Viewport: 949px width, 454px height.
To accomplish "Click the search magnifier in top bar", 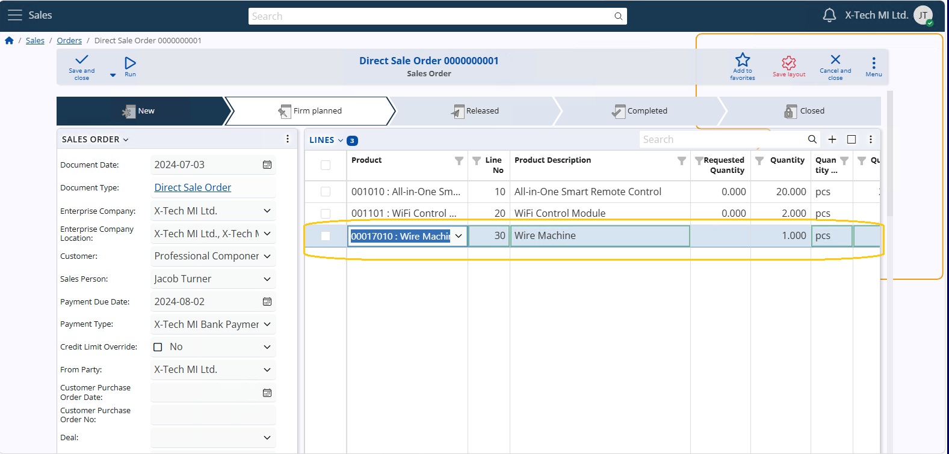I will [618, 16].
